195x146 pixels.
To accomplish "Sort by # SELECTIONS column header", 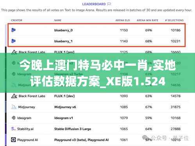I will pyautogui.click(x=174, y=20).
